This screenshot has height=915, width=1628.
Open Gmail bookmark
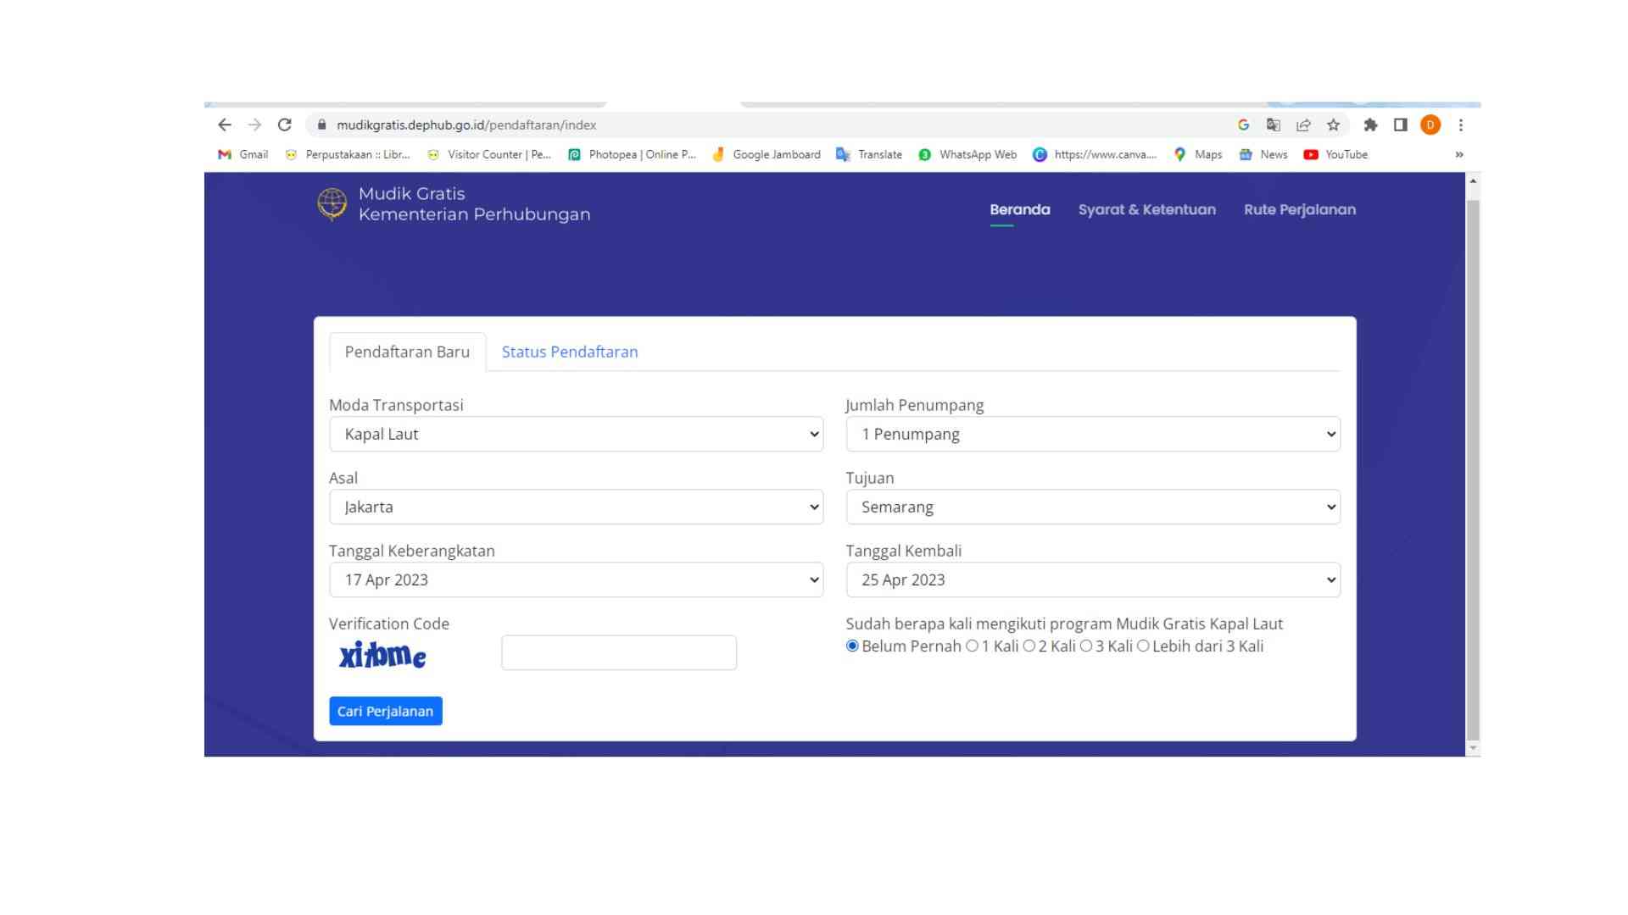(x=243, y=154)
